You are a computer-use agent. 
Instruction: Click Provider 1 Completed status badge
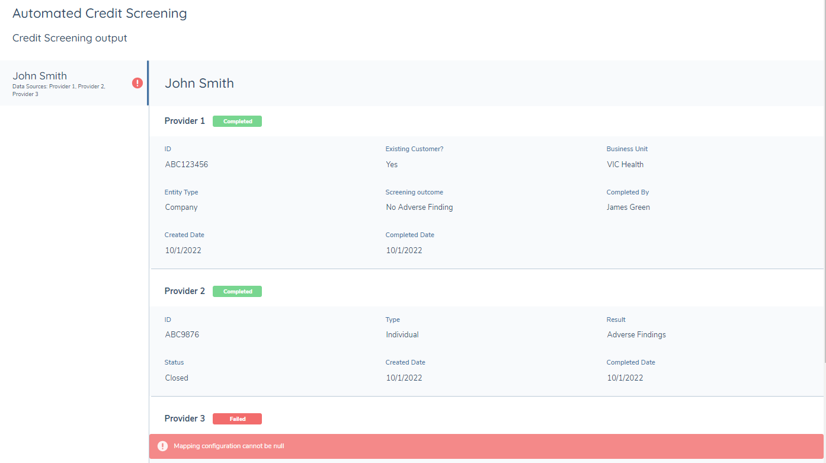pos(237,122)
